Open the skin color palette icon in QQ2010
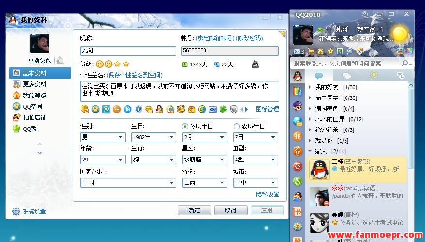Screen dimensions: 425x242 [409, 51]
